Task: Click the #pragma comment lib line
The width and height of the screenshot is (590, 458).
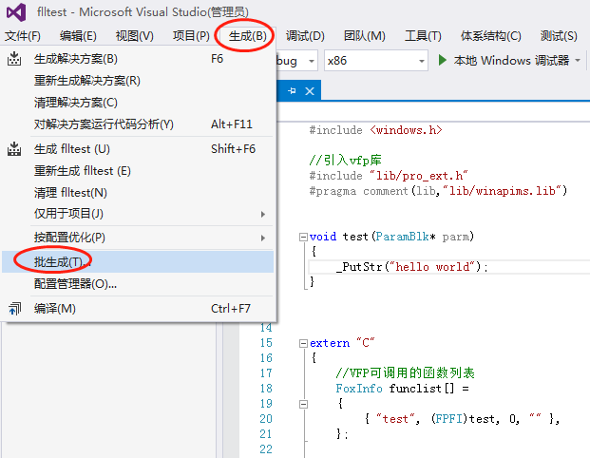Action: [438, 191]
